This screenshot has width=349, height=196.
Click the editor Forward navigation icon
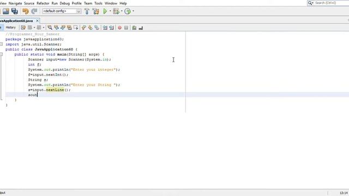pyautogui.click(x=39, y=28)
